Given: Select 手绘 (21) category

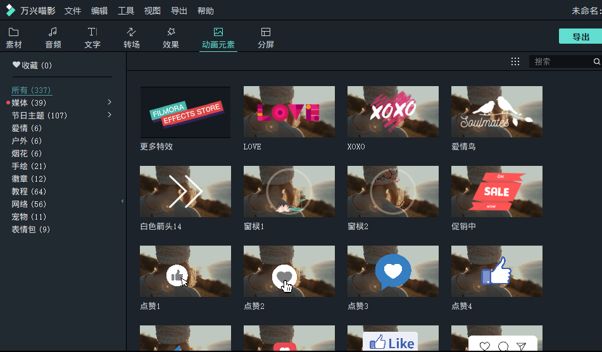Looking at the screenshot, I should (x=28, y=167).
